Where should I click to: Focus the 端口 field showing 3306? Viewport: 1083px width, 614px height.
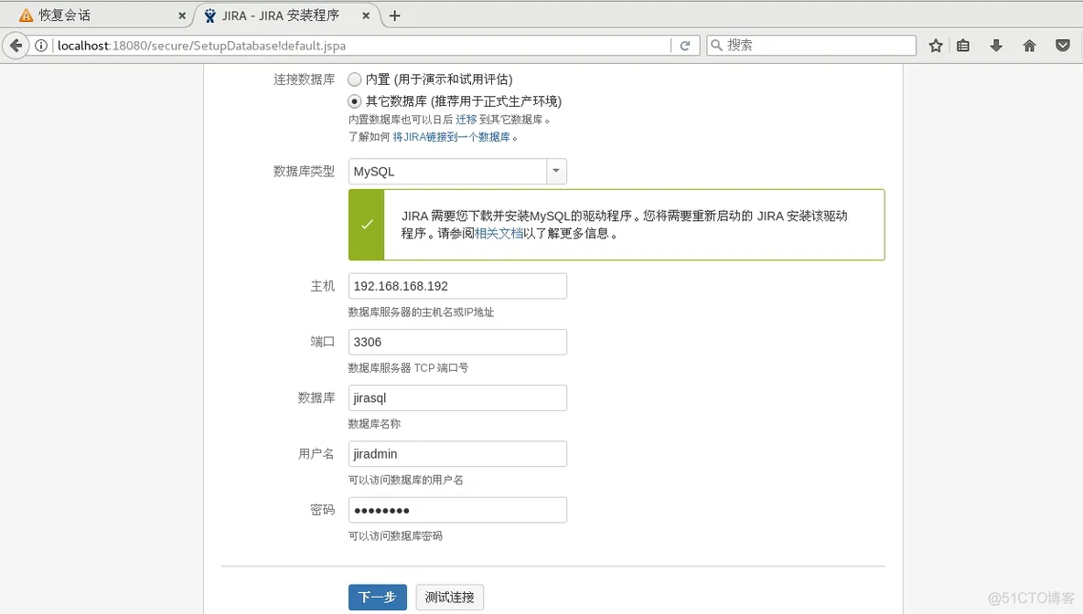click(x=457, y=342)
